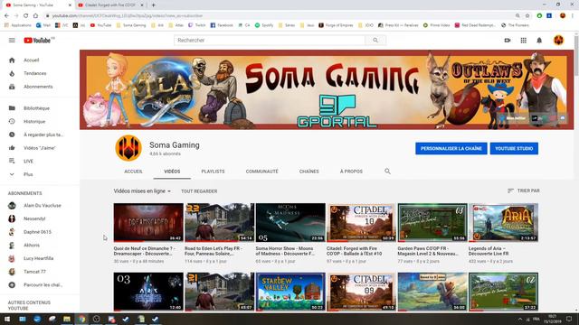Open Chrome from the taskbar
579x325 pixels.
pos(81,319)
